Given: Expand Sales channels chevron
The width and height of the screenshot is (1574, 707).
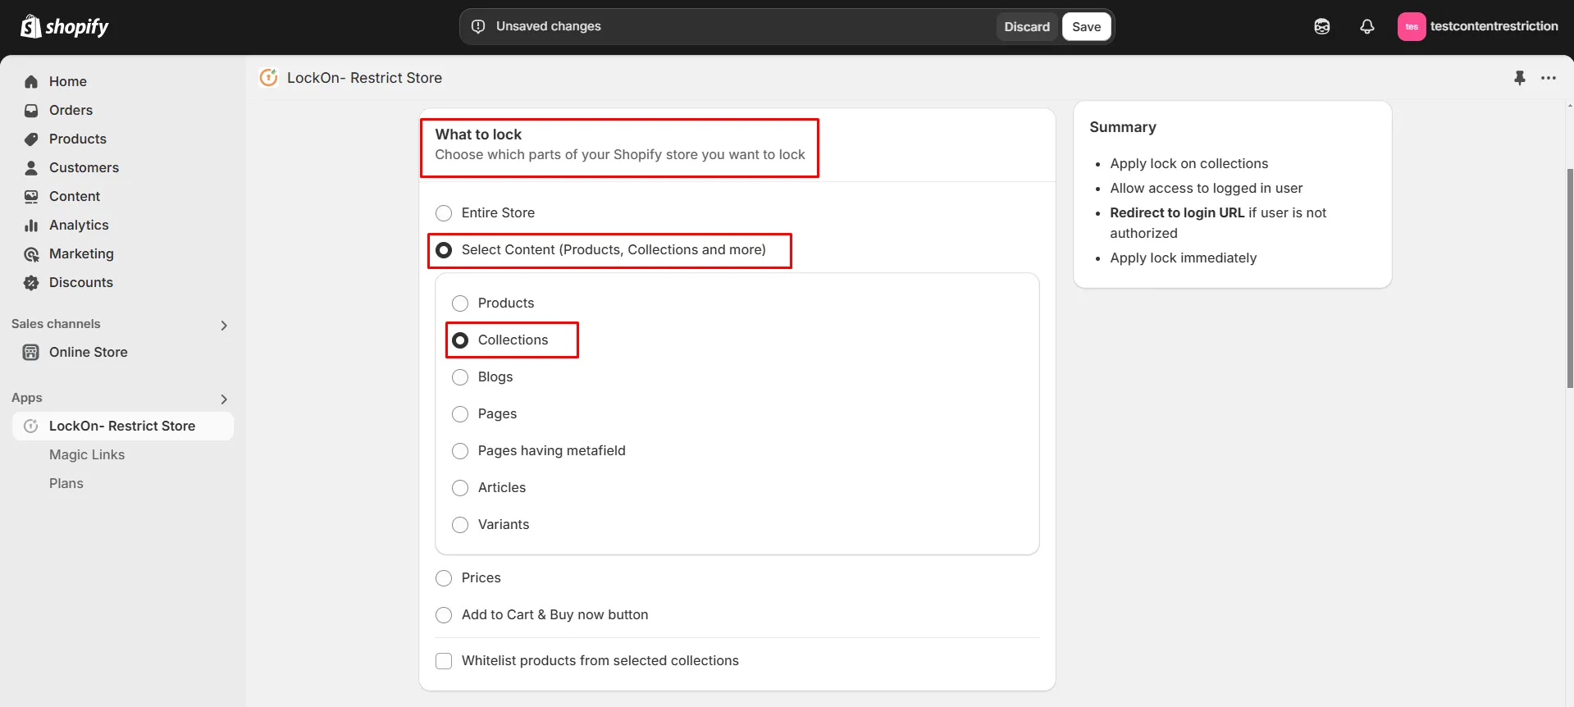Looking at the screenshot, I should 224,326.
